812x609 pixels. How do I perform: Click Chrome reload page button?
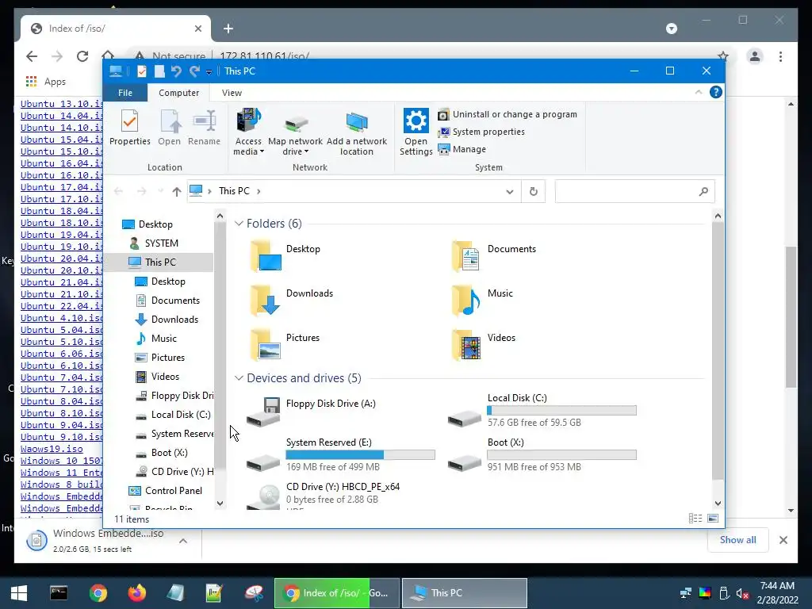click(x=82, y=56)
